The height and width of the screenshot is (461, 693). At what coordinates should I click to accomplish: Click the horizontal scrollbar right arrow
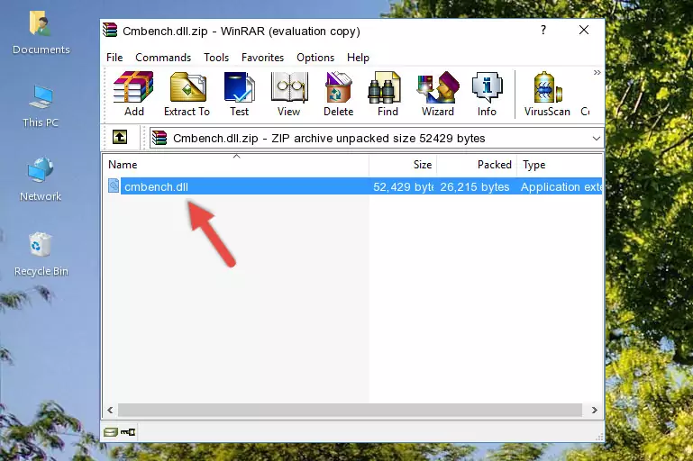tap(595, 411)
